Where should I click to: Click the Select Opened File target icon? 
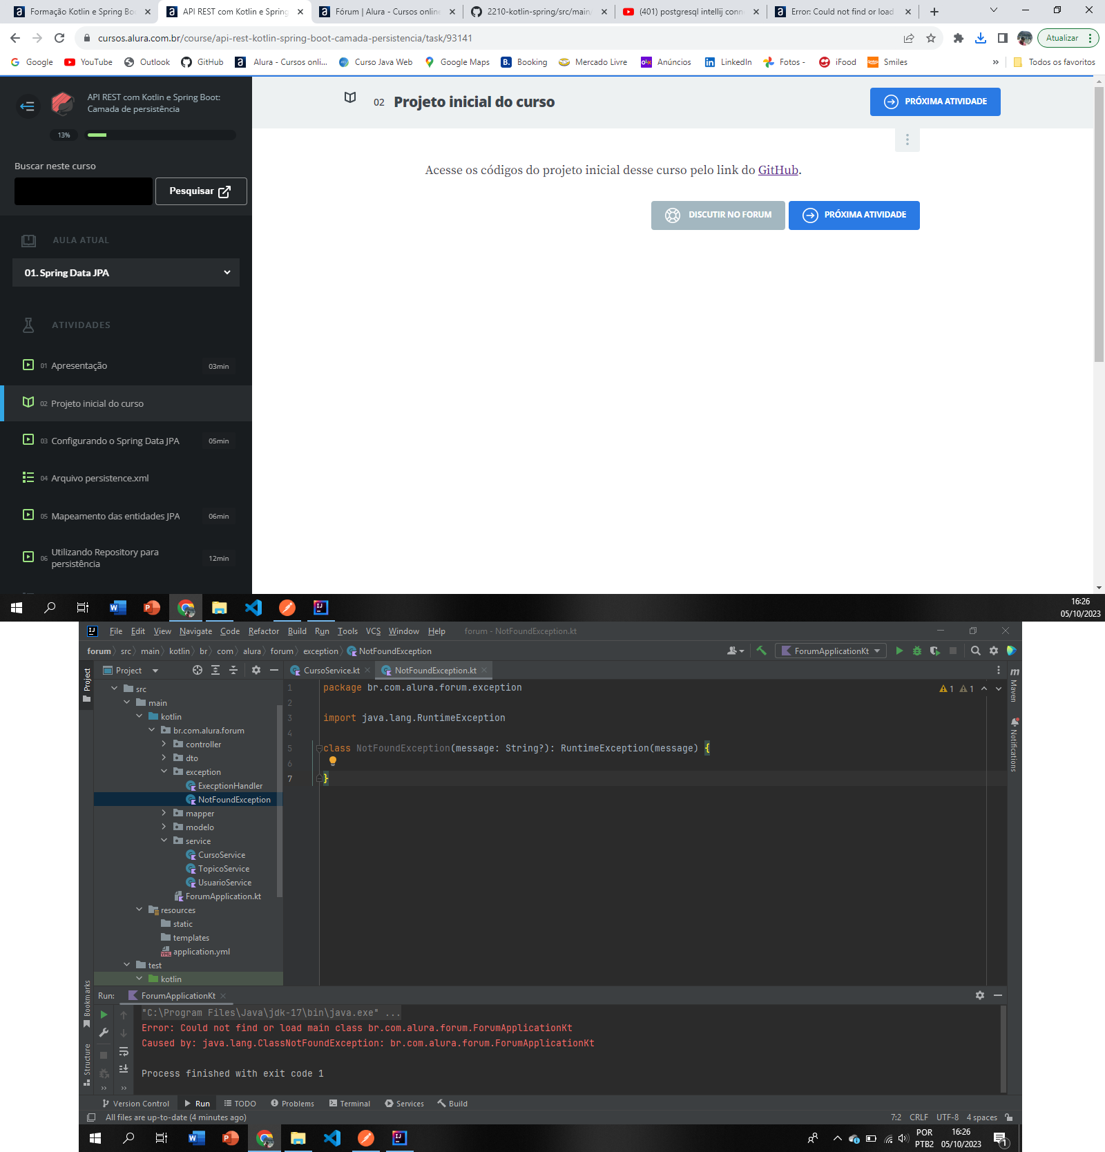point(198,670)
